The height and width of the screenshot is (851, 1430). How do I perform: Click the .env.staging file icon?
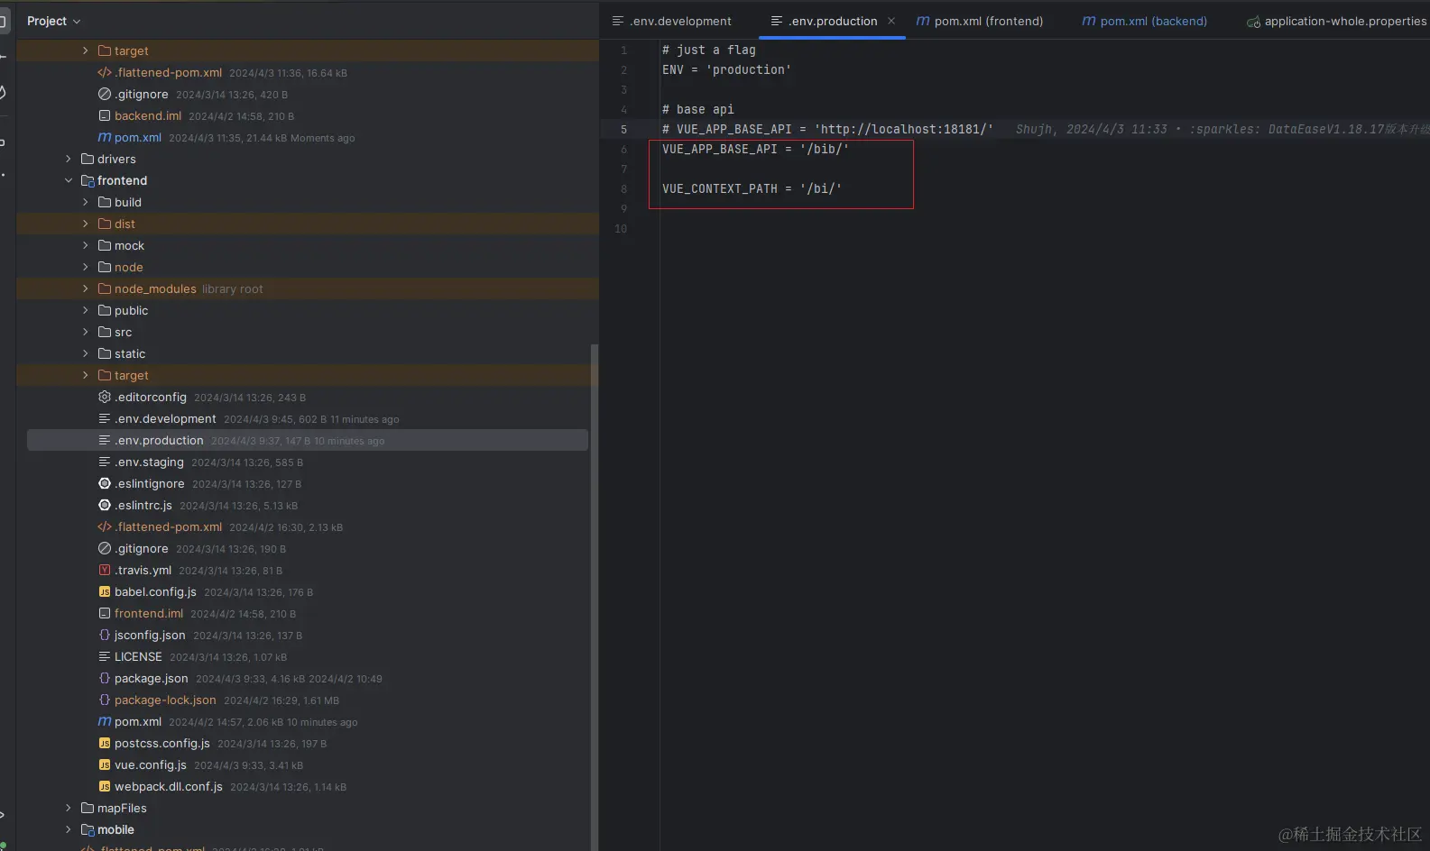click(105, 462)
